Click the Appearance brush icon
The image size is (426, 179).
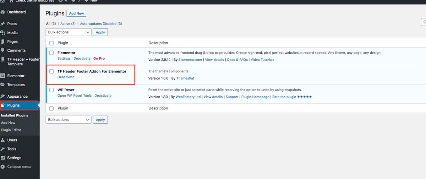[3, 96]
